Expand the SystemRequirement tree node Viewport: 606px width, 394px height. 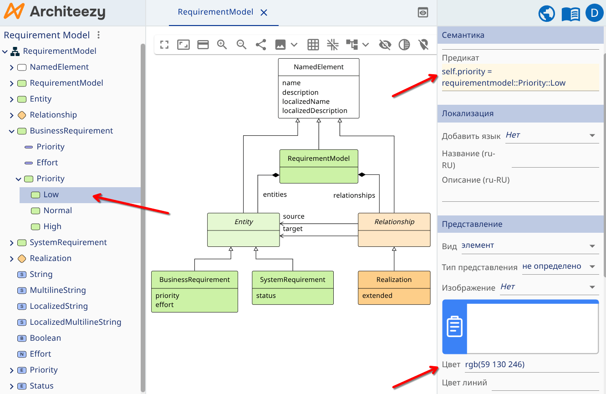click(12, 243)
